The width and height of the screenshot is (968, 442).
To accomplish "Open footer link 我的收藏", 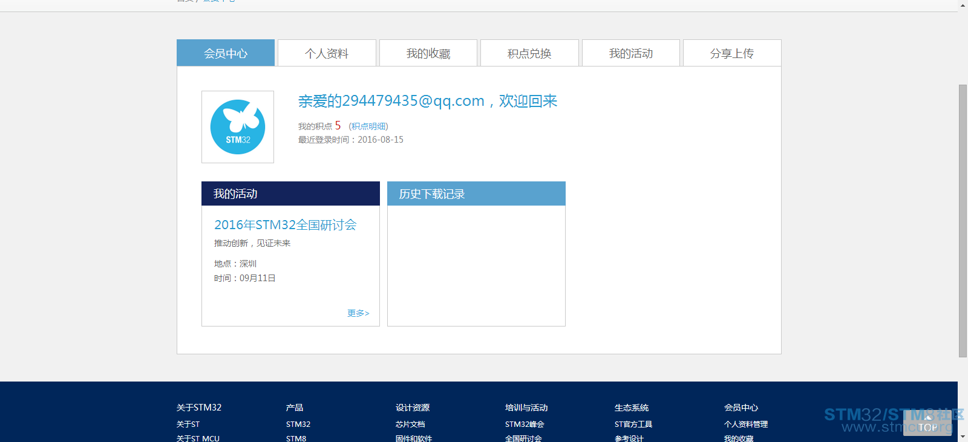I will coord(739,438).
